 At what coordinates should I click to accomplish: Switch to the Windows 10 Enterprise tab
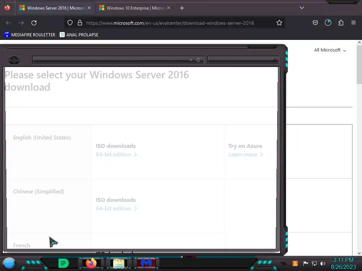[135, 8]
